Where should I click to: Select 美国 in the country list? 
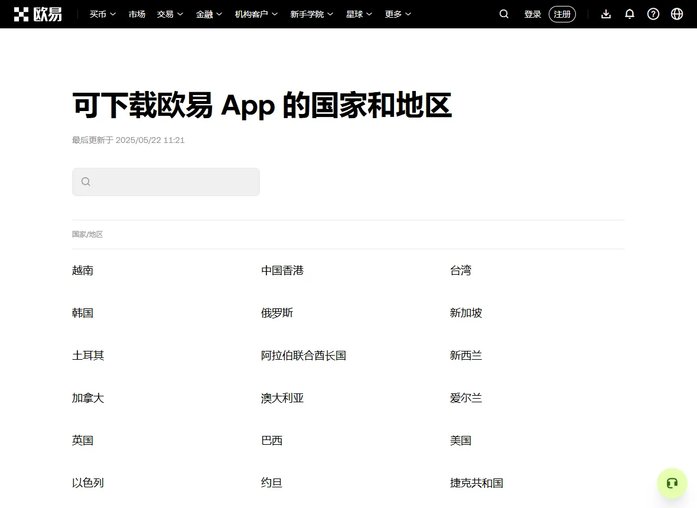461,441
